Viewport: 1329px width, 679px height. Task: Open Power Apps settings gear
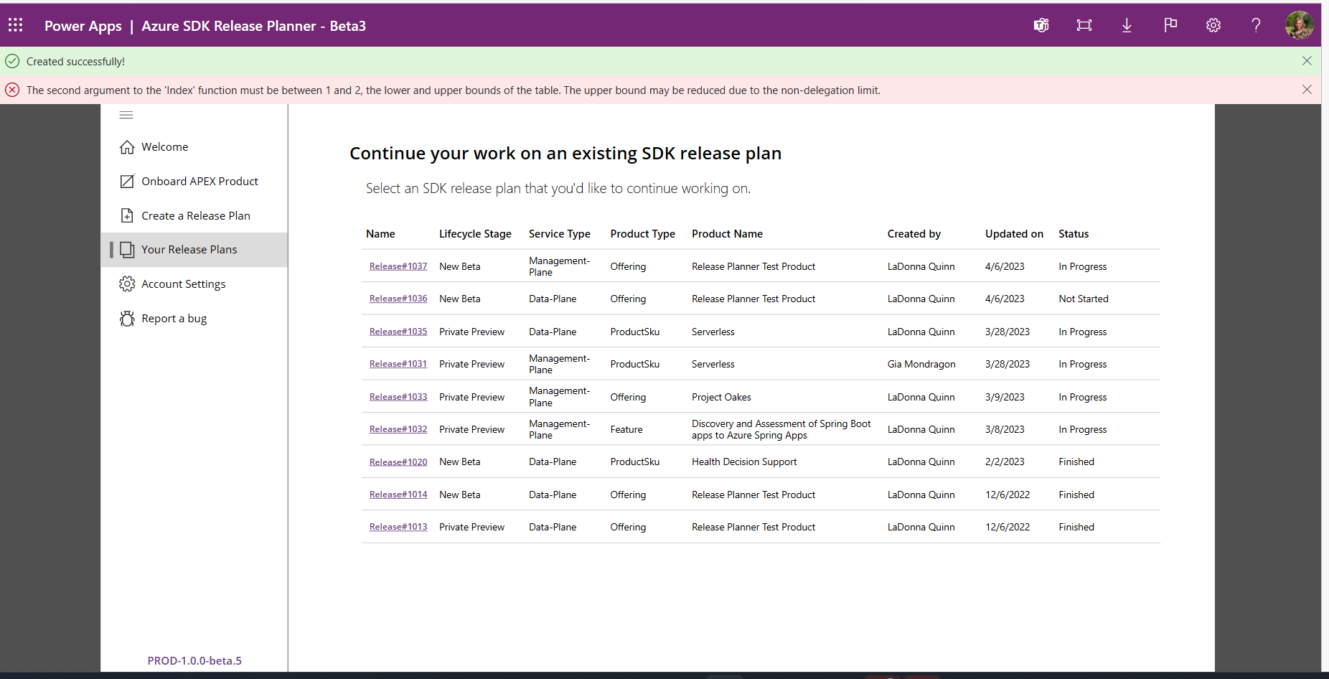click(x=1213, y=25)
